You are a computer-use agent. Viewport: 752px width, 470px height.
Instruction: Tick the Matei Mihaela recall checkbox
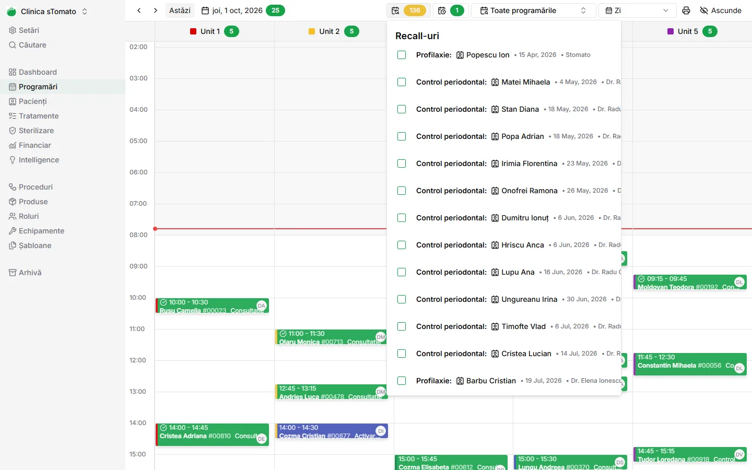402,82
